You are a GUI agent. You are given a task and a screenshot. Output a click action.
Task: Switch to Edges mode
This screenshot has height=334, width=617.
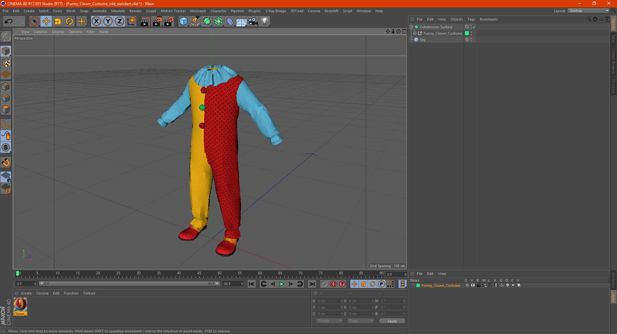(6, 98)
